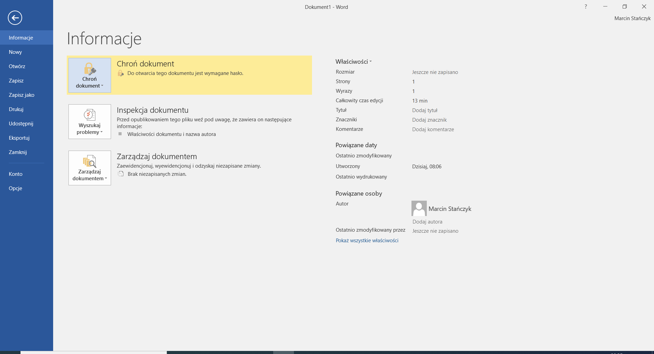Open the Help question mark icon
The height and width of the screenshot is (354, 654).
pyautogui.click(x=586, y=6)
